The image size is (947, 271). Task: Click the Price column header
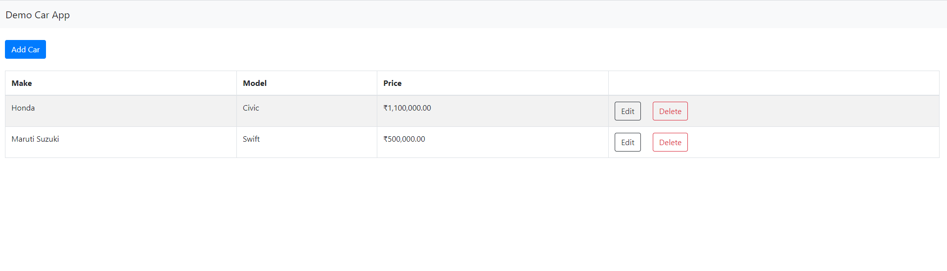(x=392, y=83)
